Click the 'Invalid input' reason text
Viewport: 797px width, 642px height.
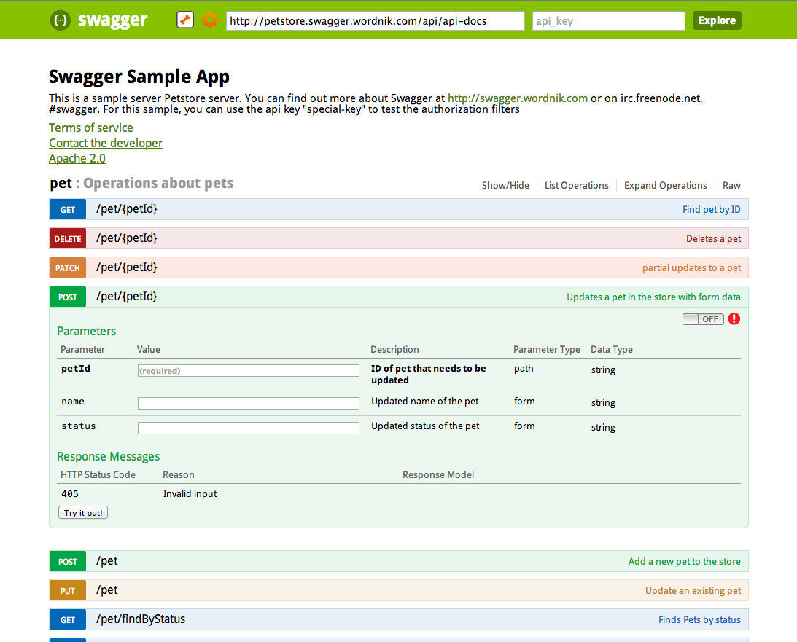(190, 493)
